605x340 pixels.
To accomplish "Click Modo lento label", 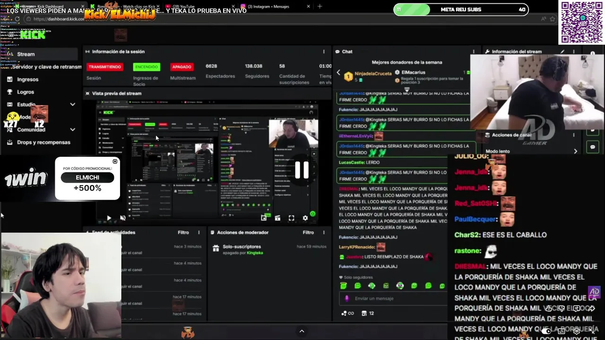I will 497,152.
